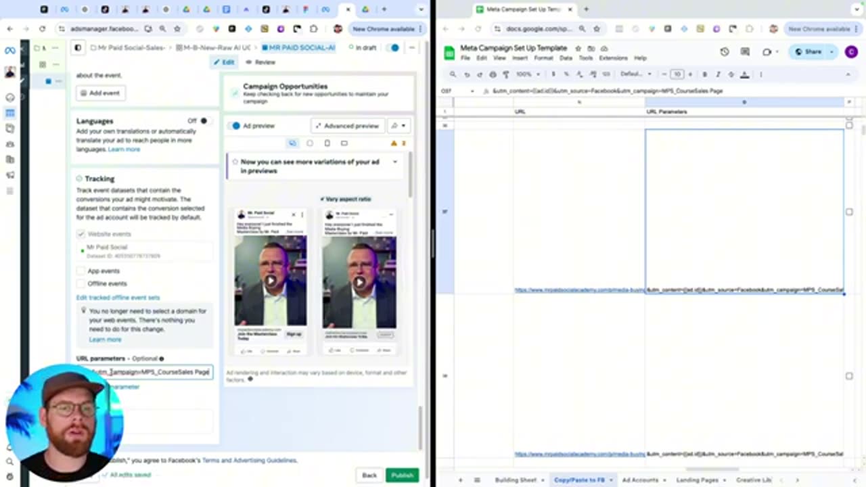Open the cell name box dropdown in Sheets
866x487 pixels.
click(x=474, y=91)
